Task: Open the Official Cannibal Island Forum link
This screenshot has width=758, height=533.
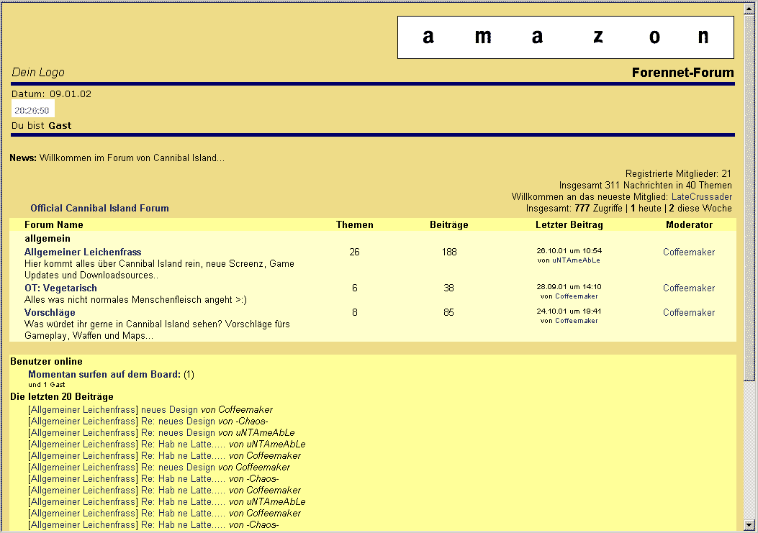Action: 99,209
